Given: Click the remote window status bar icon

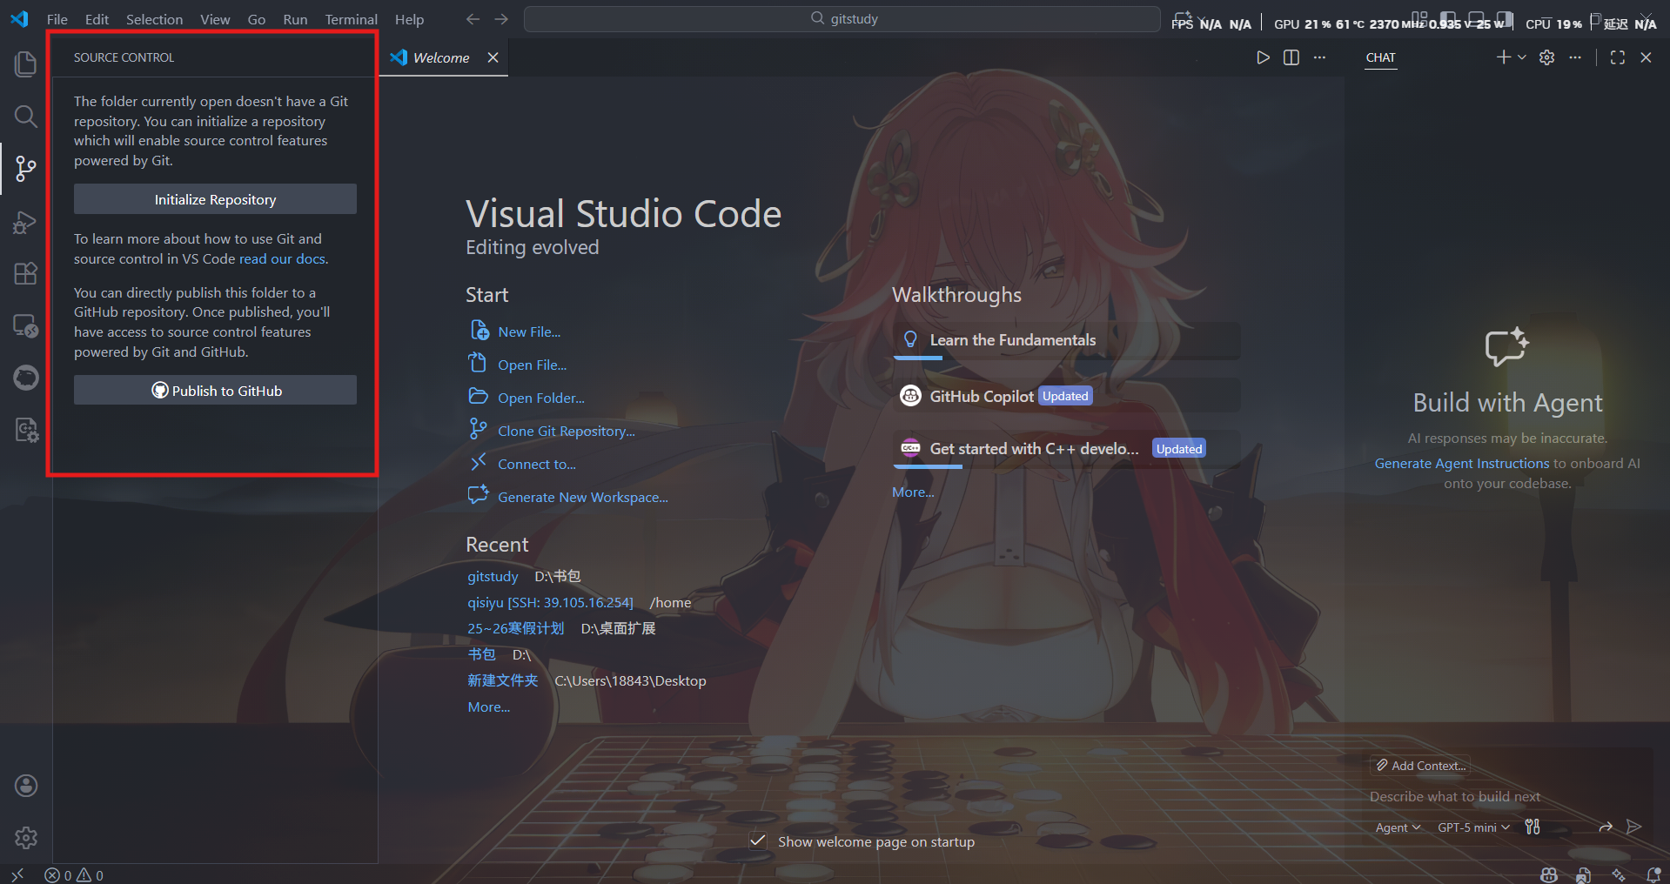Looking at the screenshot, I should click(17, 874).
